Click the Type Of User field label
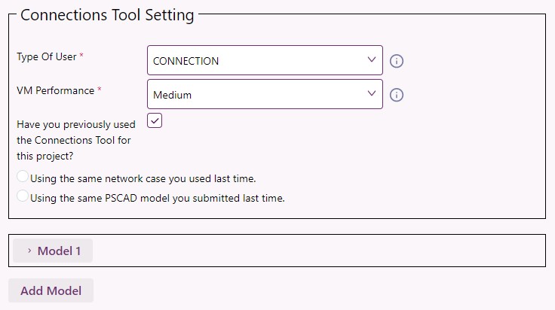The image size is (555, 310). click(x=46, y=56)
